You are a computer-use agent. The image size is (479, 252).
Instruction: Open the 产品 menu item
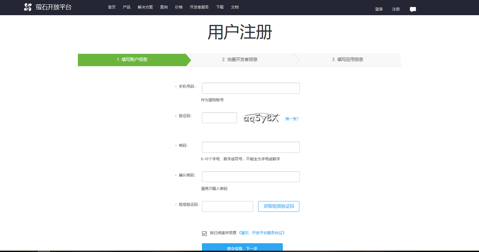coord(126,7)
